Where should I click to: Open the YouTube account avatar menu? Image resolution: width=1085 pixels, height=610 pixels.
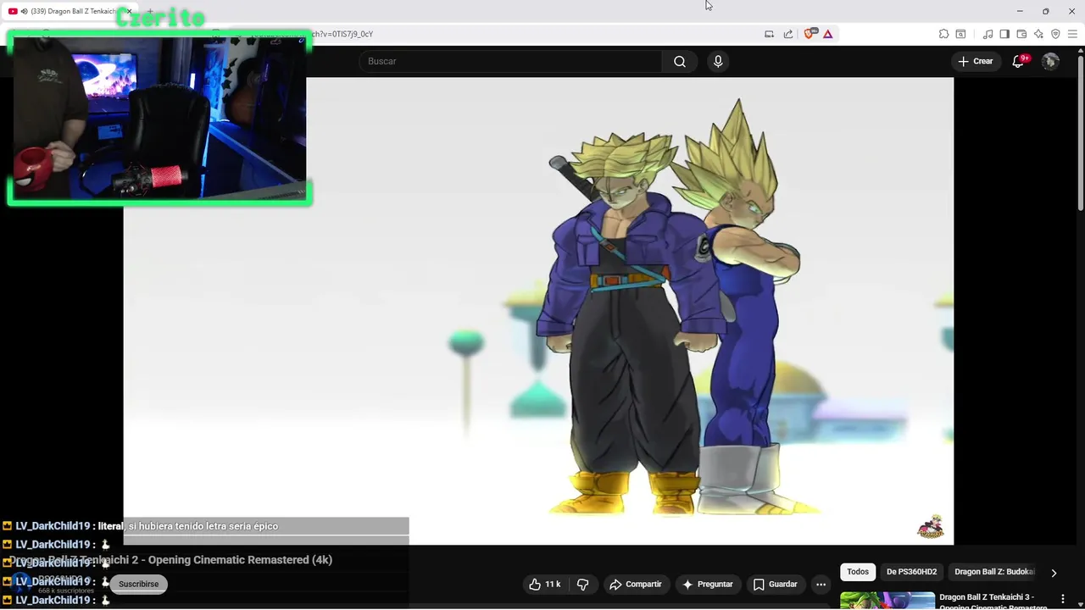[x=1050, y=61]
